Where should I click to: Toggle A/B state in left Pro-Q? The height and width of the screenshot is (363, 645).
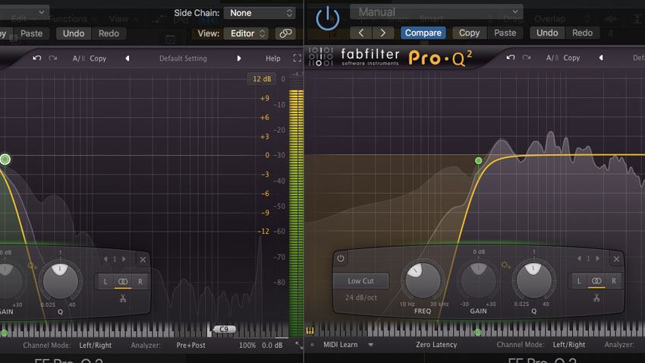click(x=78, y=58)
